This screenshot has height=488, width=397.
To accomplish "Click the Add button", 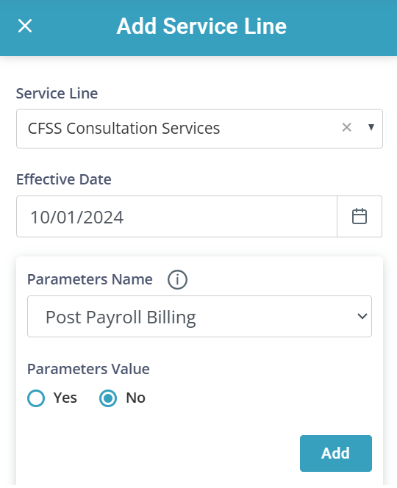I will point(336,453).
